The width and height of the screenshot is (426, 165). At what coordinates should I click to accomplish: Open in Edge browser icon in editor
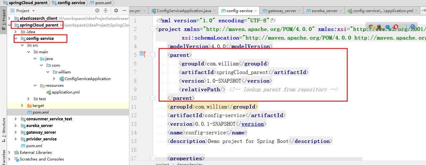click(x=413, y=27)
